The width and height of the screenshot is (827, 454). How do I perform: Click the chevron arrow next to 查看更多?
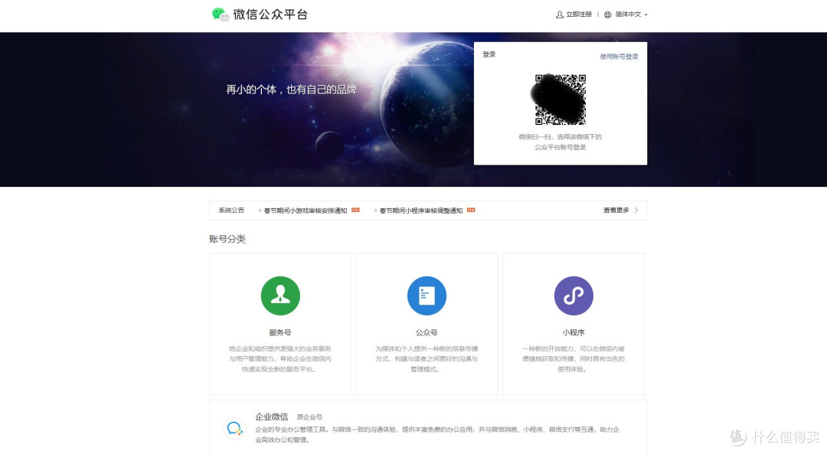(x=636, y=210)
